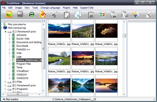The height and width of the screenshot is (102, 157).
Task: Click the green Refresh icon
Action: click(x=32, y=15)
